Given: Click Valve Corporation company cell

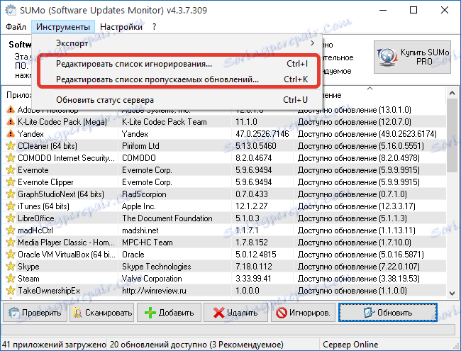Looking at the screenshot, I should pos(152,279).
